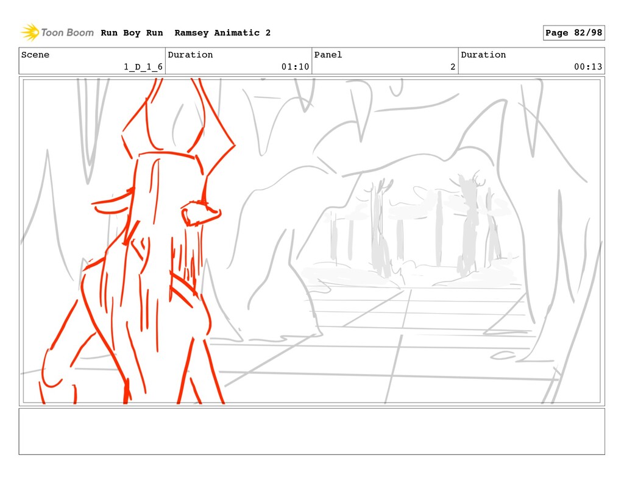This screenshot has height=483, width=624.
Task: Click the storyboard panel sketch with the red figure
Action: (311, 241)
